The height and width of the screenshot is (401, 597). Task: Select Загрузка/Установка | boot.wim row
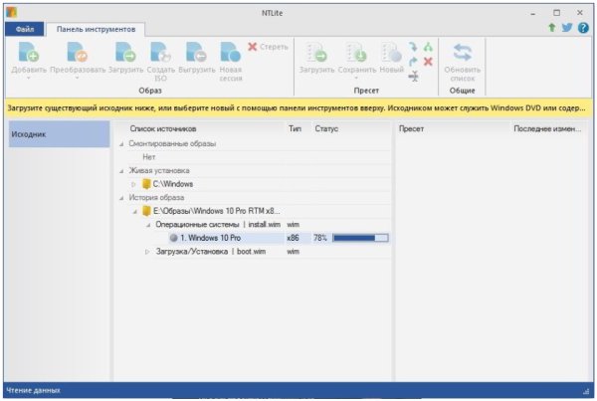pyautogui.click(x=211, y=252)
